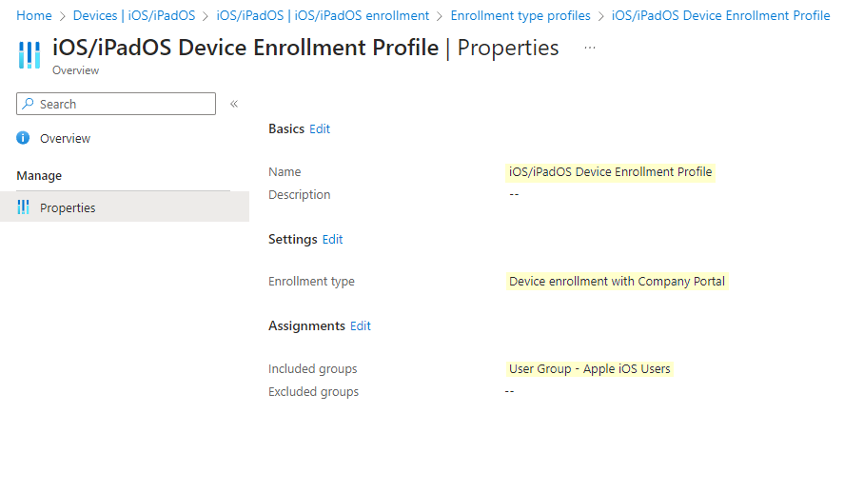Screen dimensions: 844x492
Task: Open Devices | iOS/iPadOS breadcrumb
Action: (134, 15)
